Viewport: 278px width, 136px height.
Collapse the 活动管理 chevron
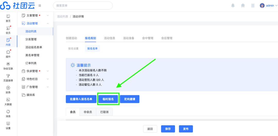tap(48, 23)
